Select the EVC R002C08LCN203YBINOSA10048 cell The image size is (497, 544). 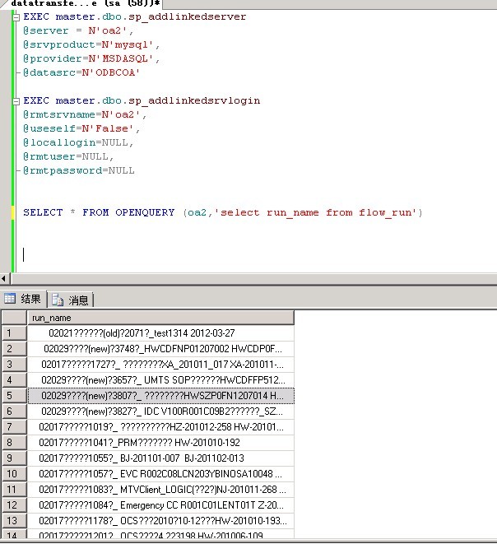click(160, 473)
